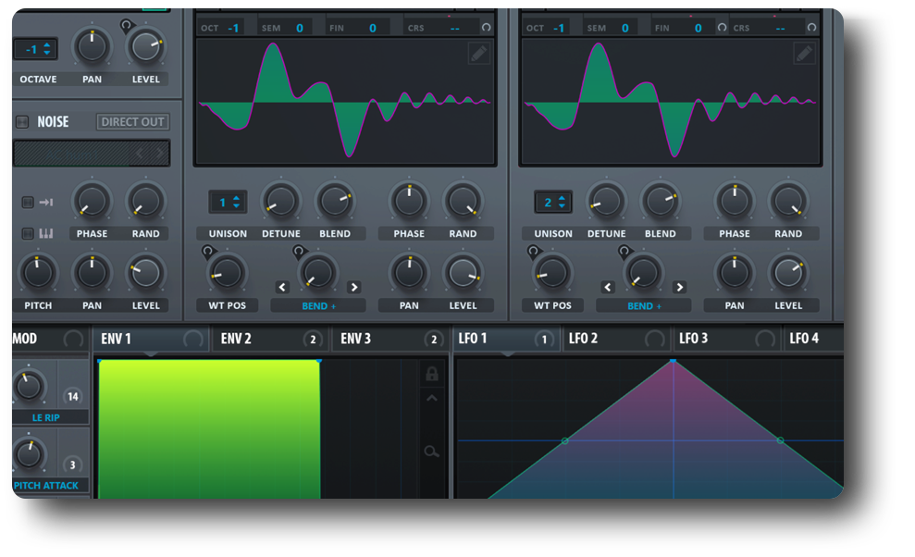This screenshot has width=915, height=557.
Task: Toggle noise keytracking with the piano icon checkbox
Action: (x=27, y=233)
